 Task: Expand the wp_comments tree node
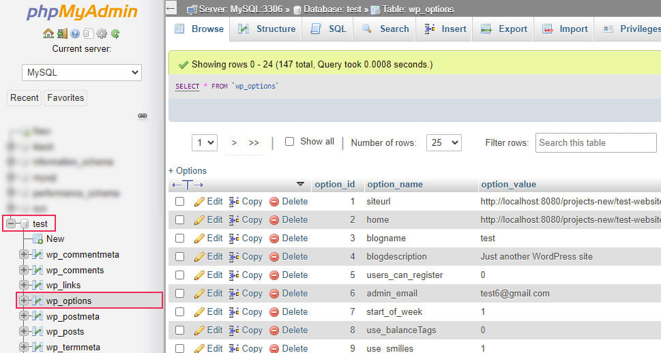24,270
